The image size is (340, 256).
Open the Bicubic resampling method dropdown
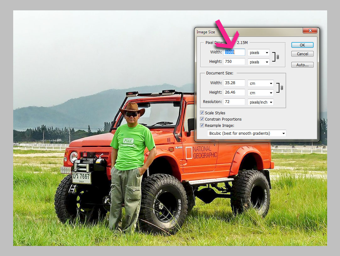click(x=247, y=133)
